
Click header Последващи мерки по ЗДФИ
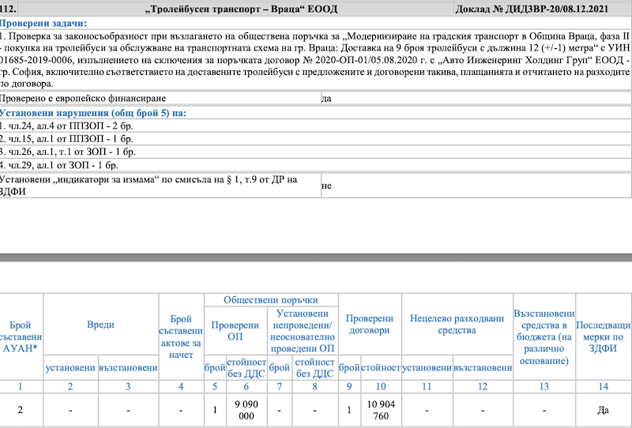pos(603,336)
